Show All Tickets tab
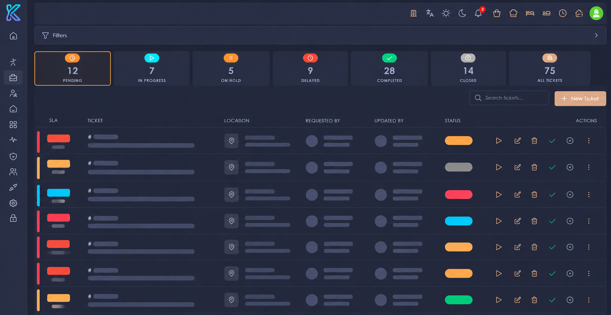The image size is (611, 315). (x=550, y=69)
